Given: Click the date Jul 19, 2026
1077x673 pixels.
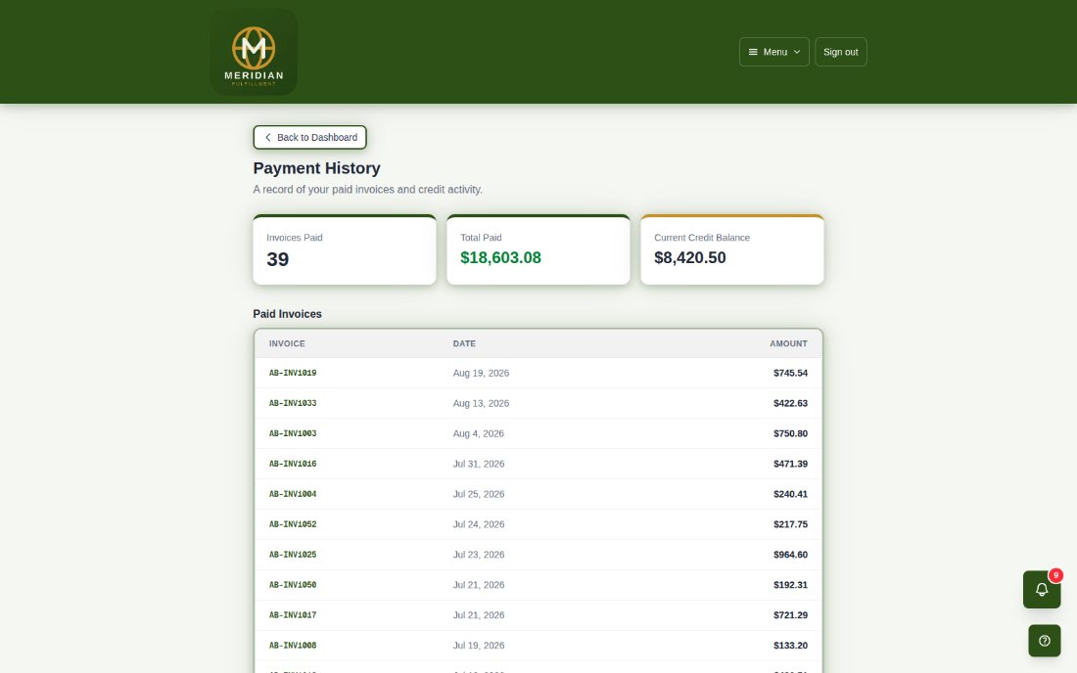Looking at the screenshot, I should (x=479, y=645).
